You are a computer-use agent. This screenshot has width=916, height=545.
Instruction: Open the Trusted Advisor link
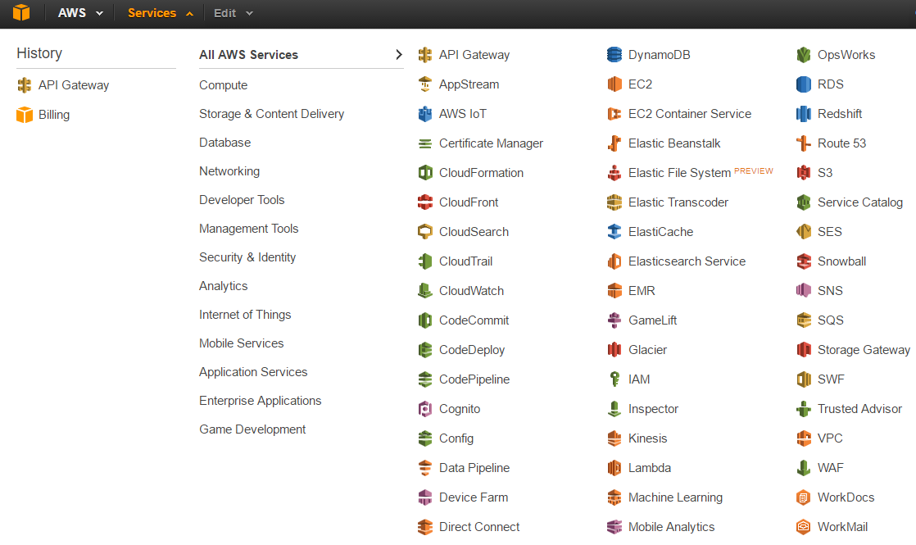click(x=860, y=409)
